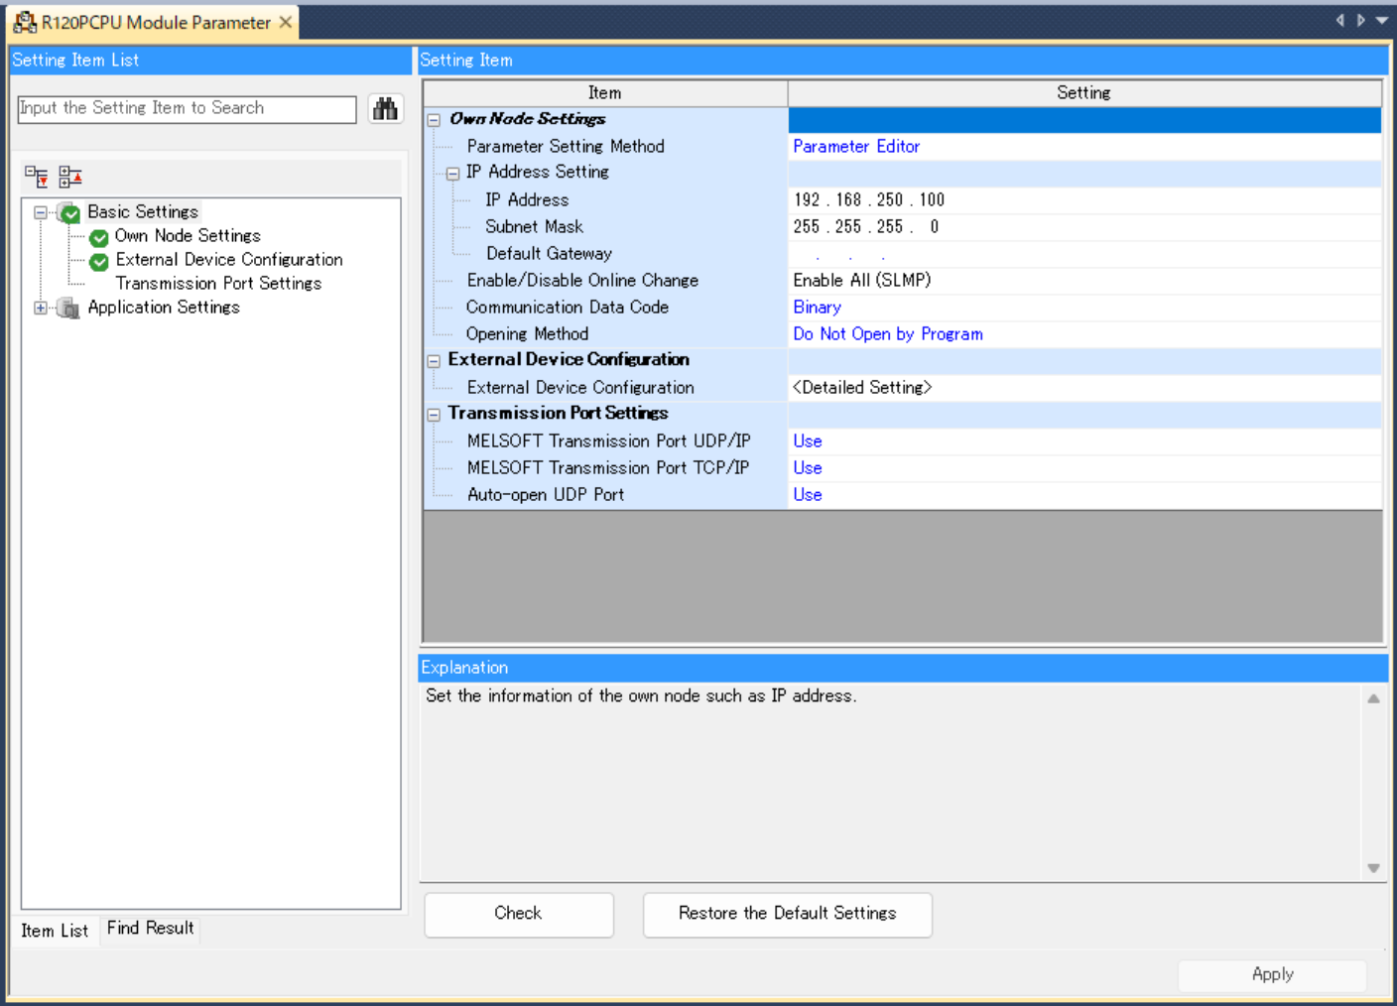Viewport: 1397px width, 1006px height.
Task: Change Auto-open UDP Port Use value
Action: [1084, 495]
